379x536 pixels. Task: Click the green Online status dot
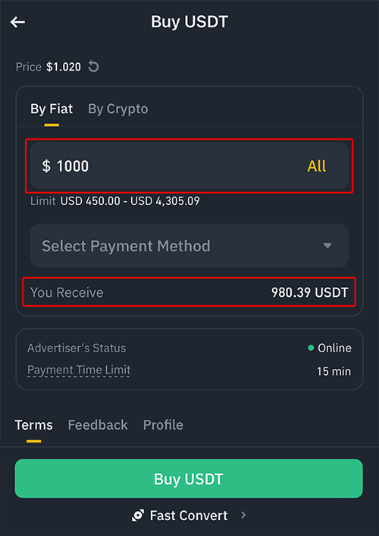[x=311, y=348]
